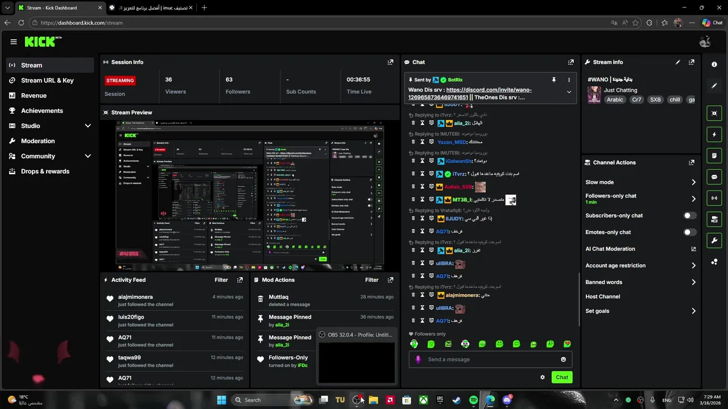The width and height of the screenshot is (728, 409).
Task: Toggle the camera widget icon in sidebar
Action: point(714,219)
